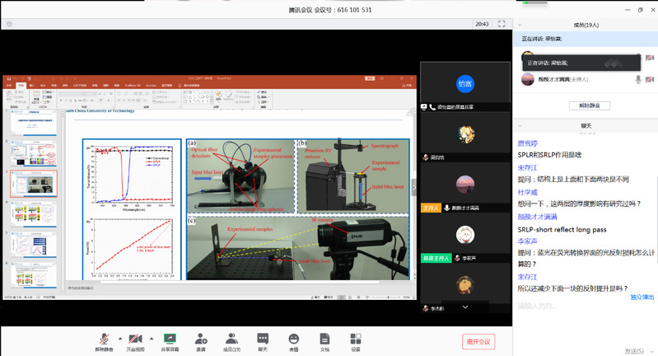Expand side panel arrow right of shared screen

pyautogui.click(x=413, y=187)
